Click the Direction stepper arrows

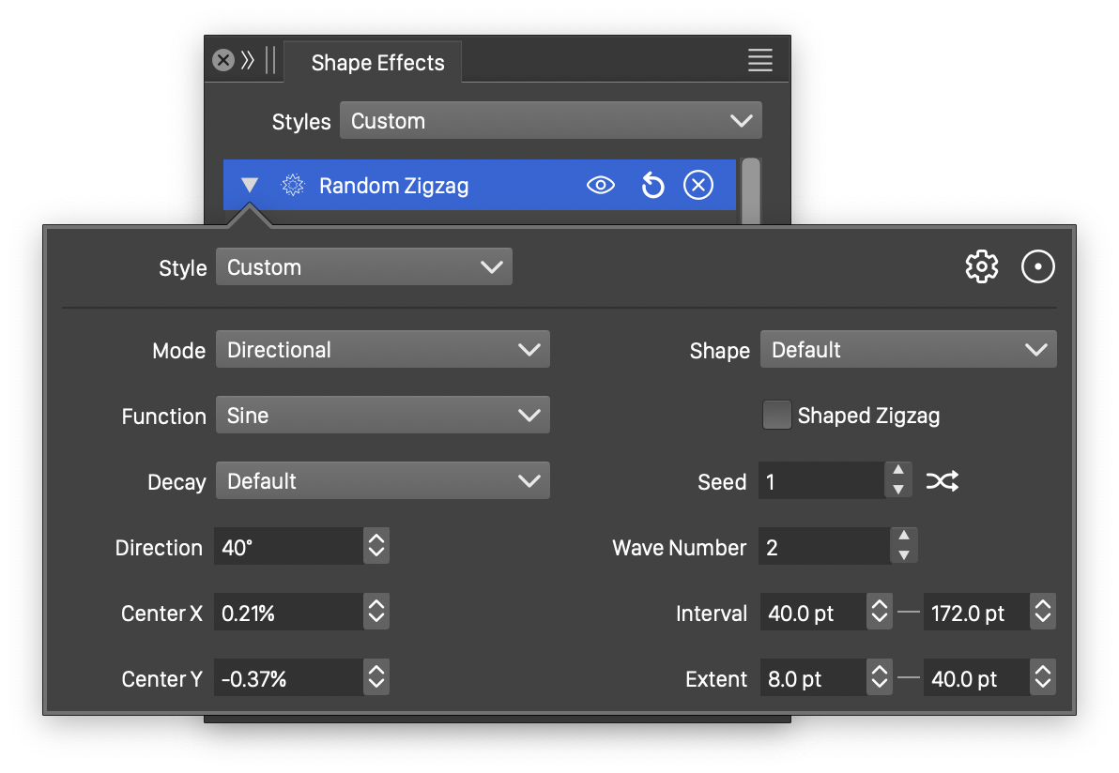tap(376, 547)
